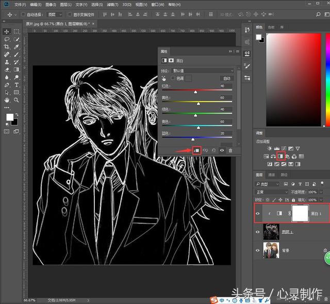Open the 正常 blend mode dropdown
Viewport: 330px width, 304px height.
pyautogui.click(x=272, y=192)
